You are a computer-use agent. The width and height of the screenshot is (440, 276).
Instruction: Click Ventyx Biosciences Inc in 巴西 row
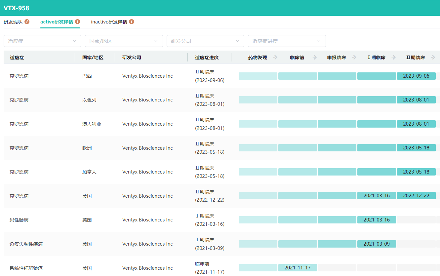(147, 76)
